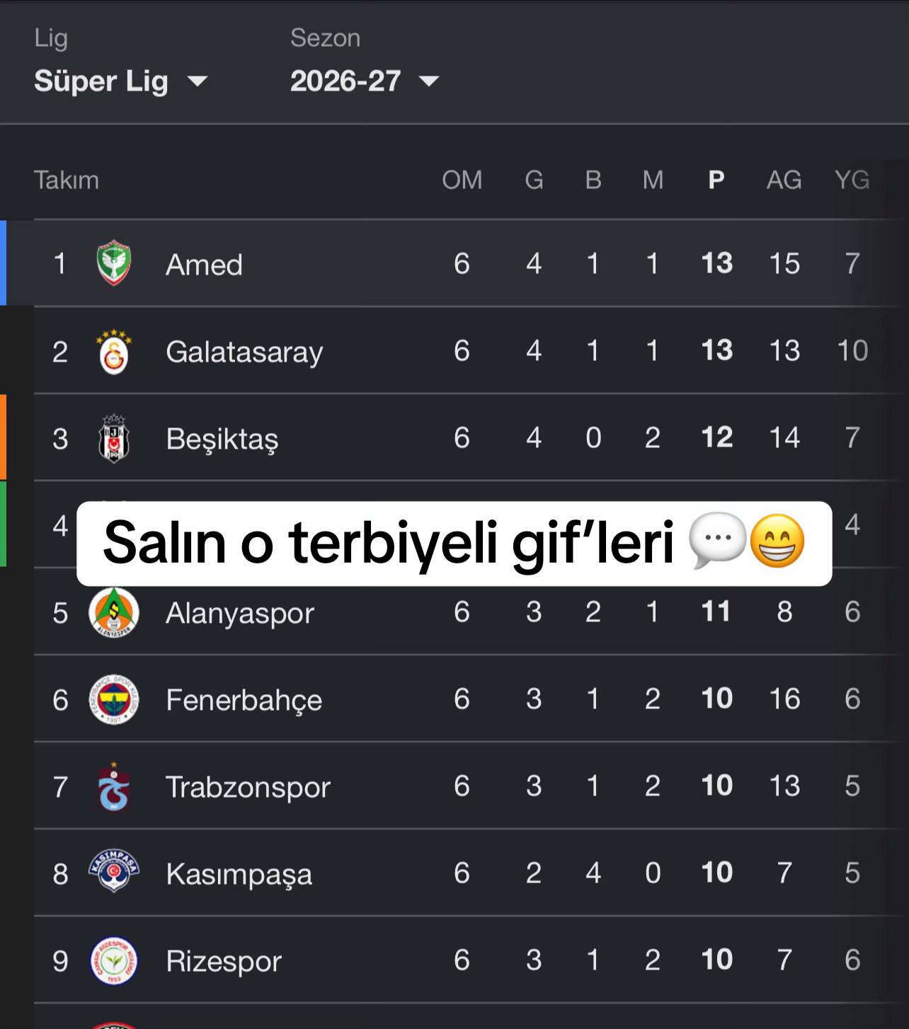Open the Süper Lig league dropdown
This screenshot has width=909, height=1029.
coord(121,81)
